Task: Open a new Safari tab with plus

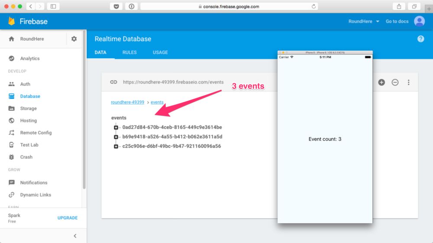Action: tap(429, 9)
